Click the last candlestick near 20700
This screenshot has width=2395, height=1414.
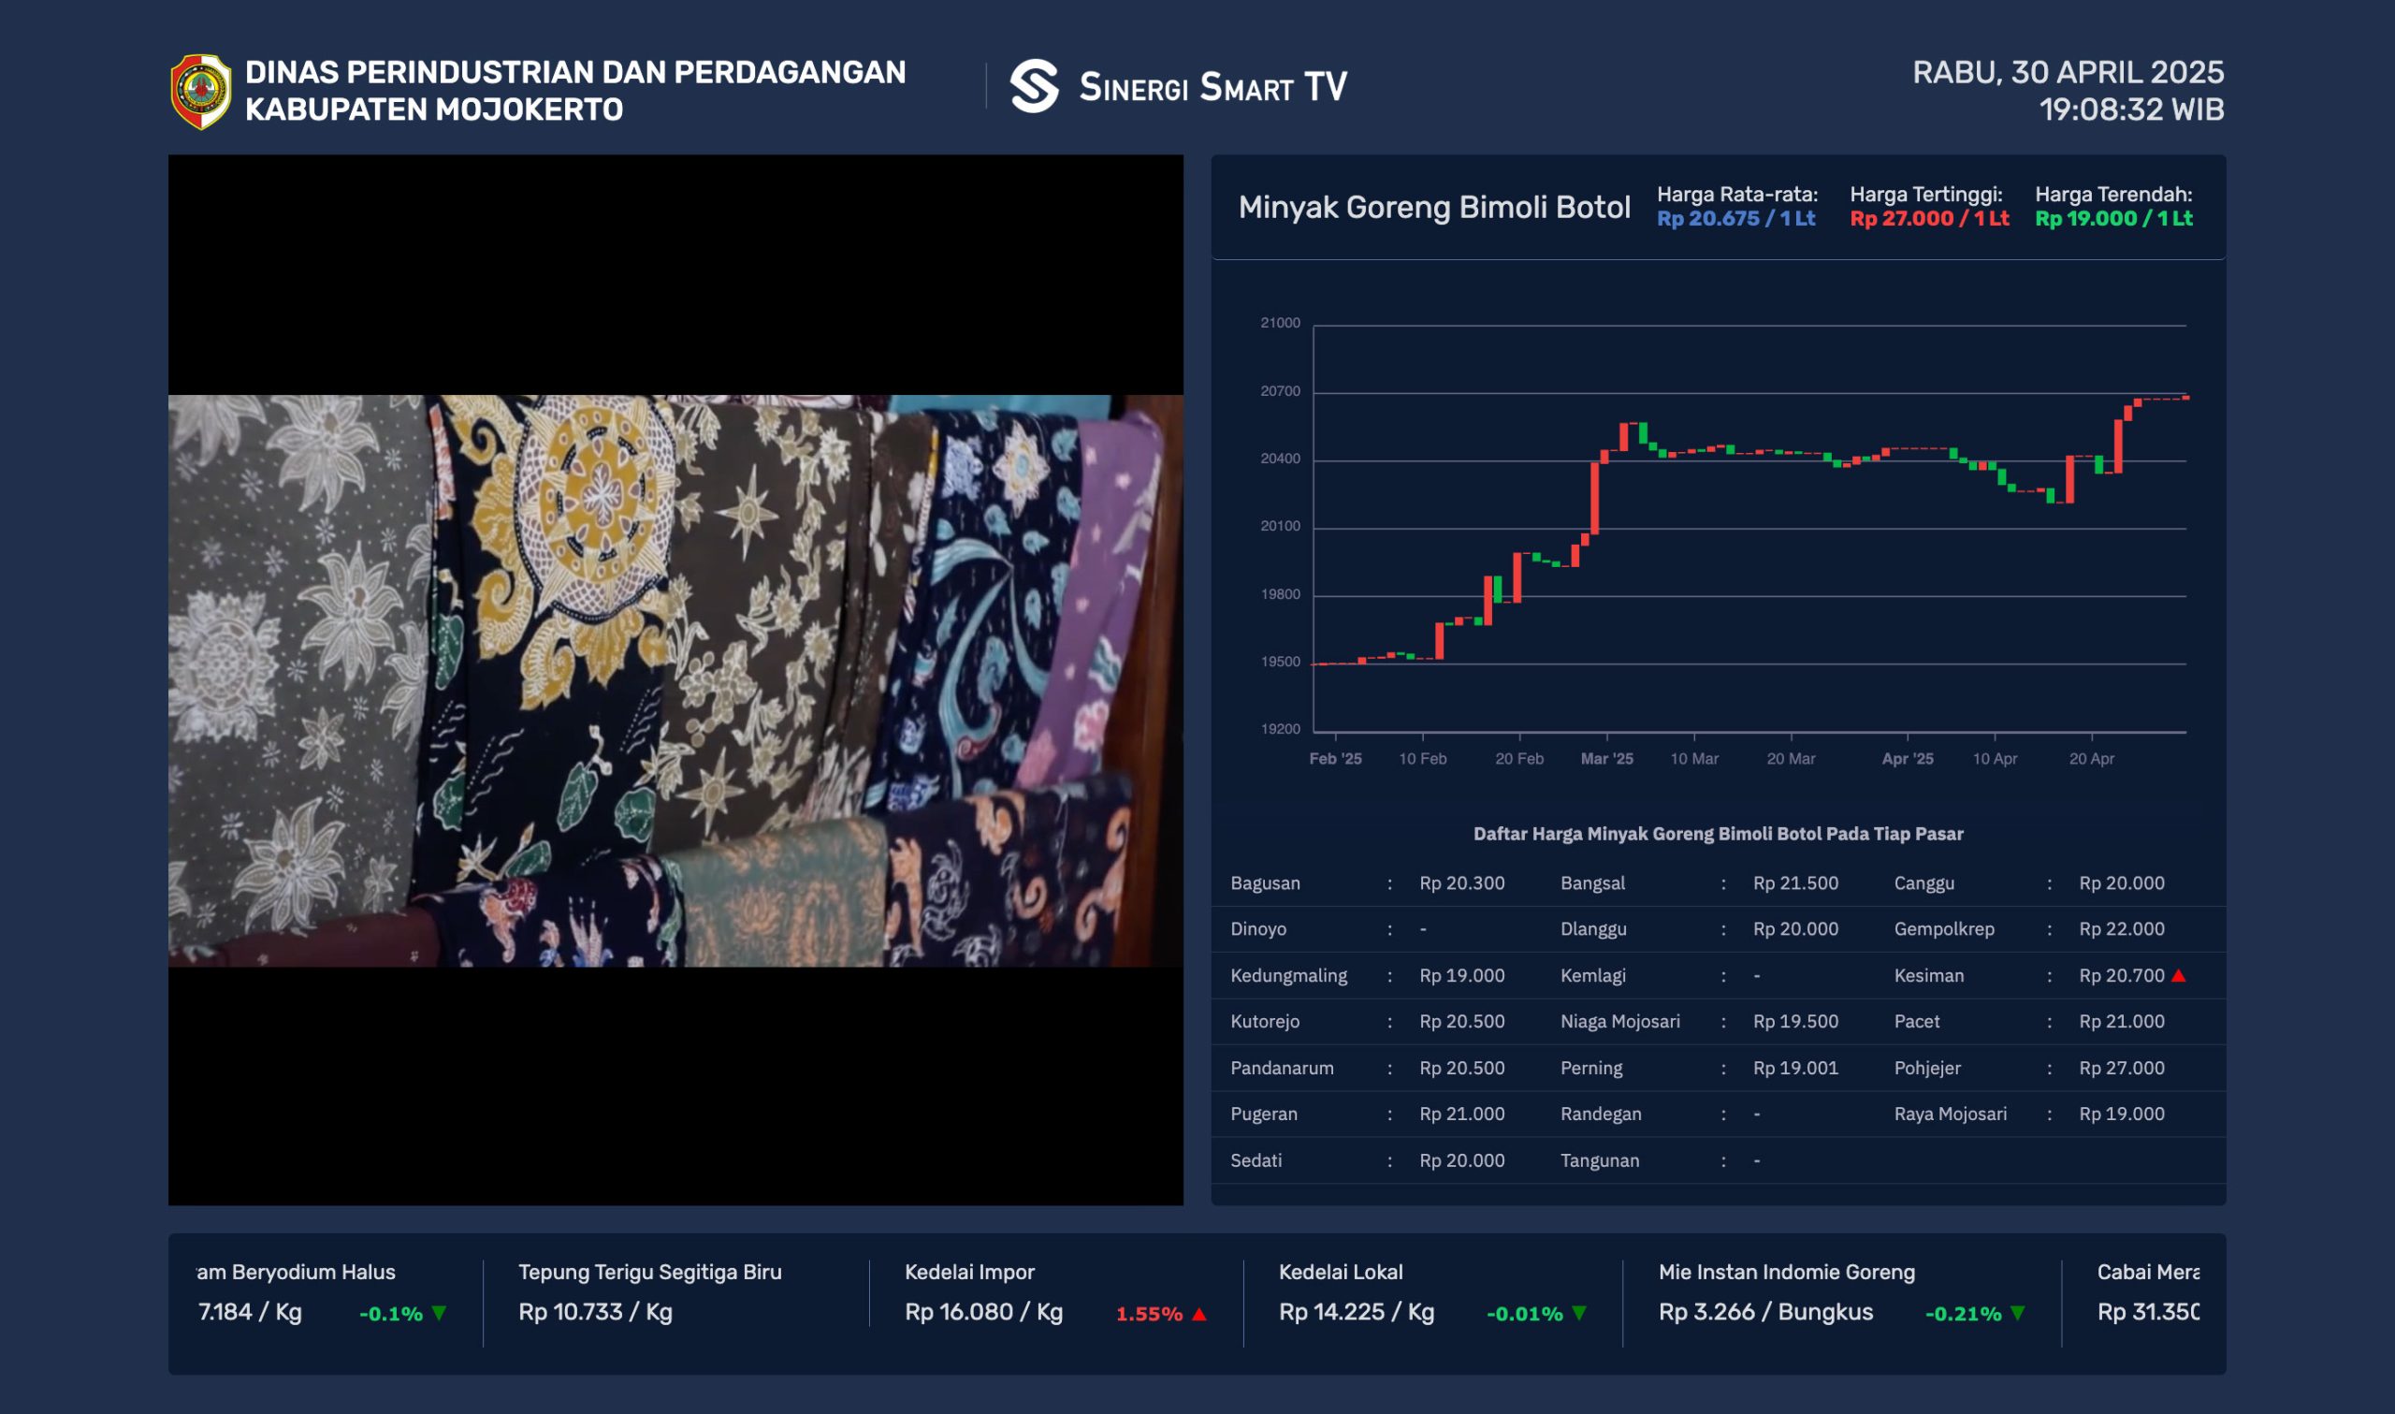click(x=2186, y=398)
